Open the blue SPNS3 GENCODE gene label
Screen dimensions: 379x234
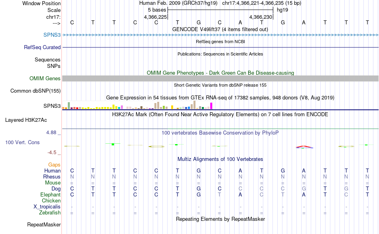52,35
